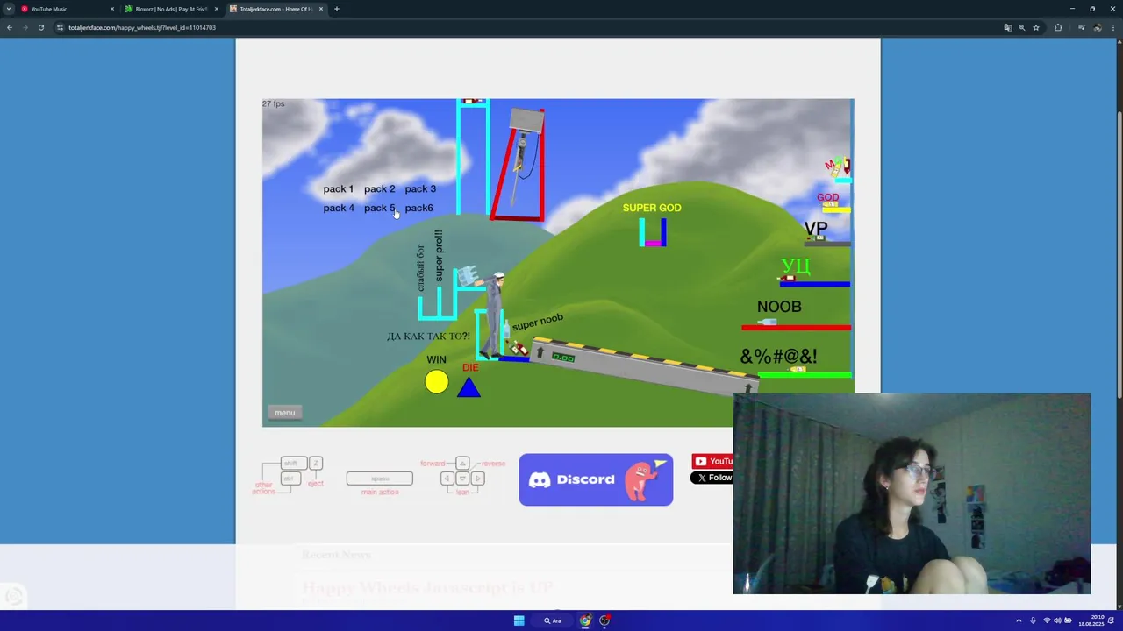The width and height of the screenshot is (1123, 631).
Task: Open the Wi-Fi network tray icon
Action: tap(1047, 620)
